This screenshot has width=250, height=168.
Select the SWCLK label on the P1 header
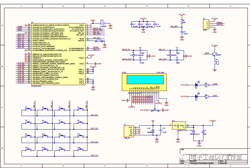(219, 24)
